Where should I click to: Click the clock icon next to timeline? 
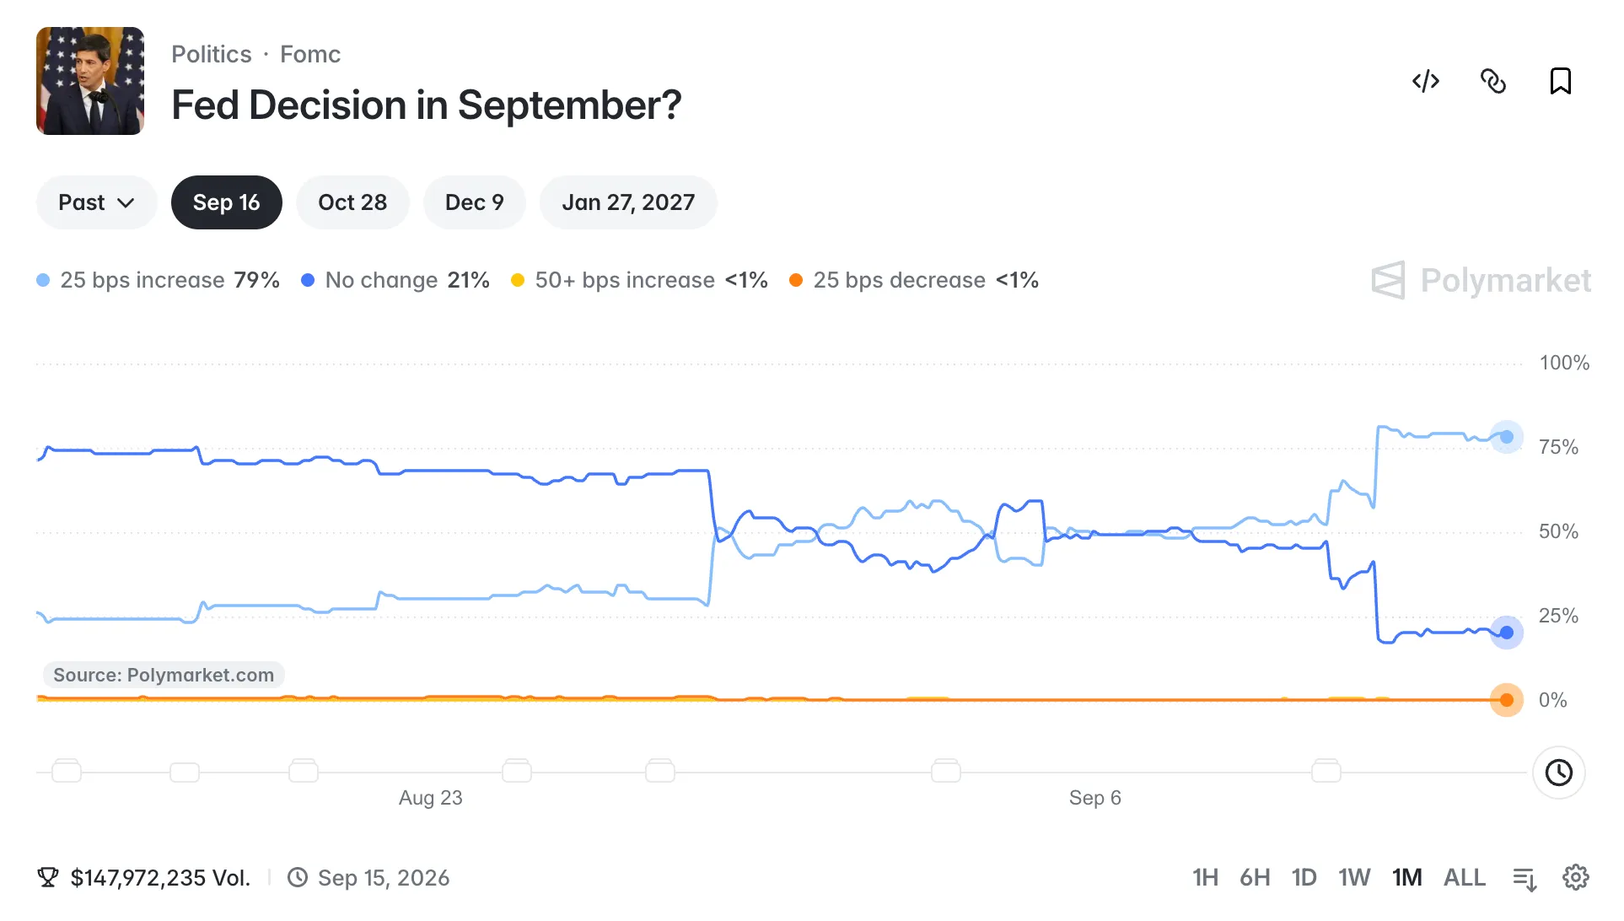pos(1558,773)
